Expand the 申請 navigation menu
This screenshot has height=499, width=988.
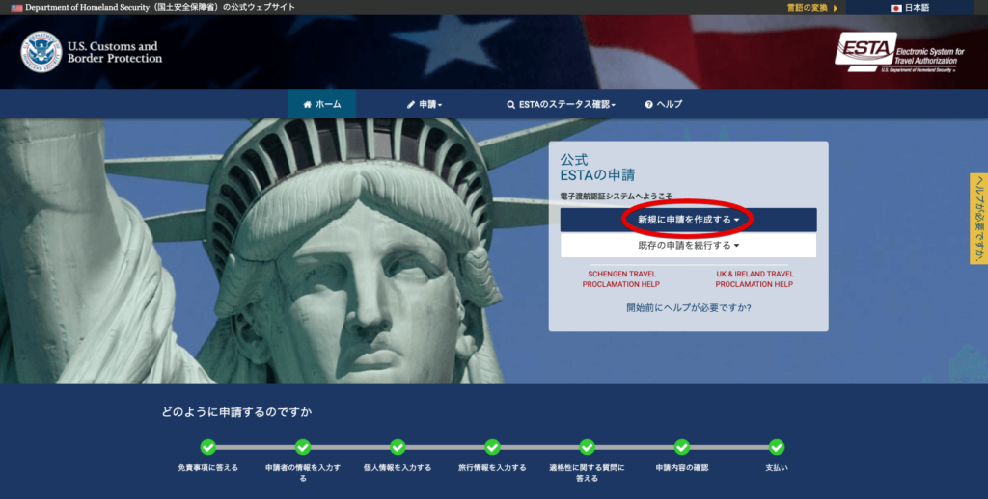[425, 104]
